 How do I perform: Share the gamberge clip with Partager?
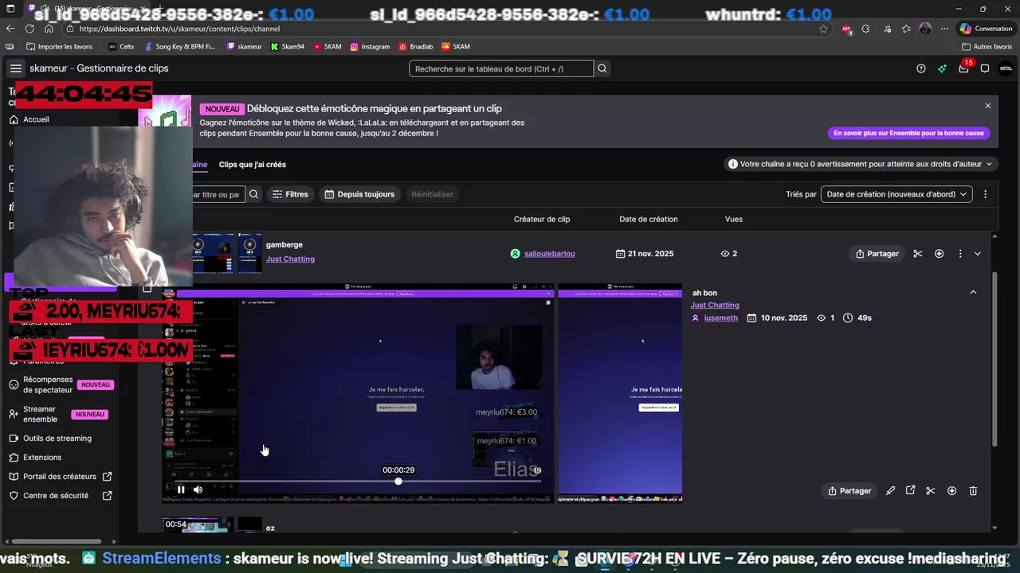(877, 254)
